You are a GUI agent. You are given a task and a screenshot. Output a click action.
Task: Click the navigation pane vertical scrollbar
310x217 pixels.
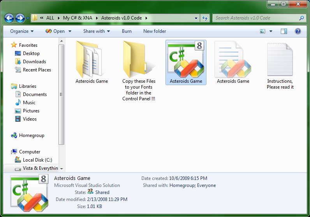(x=61, y=94)
